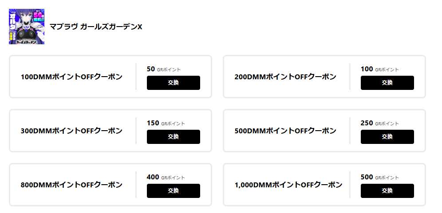Click the マブラヴ ガールズガーデンX title text

point(96,27)
